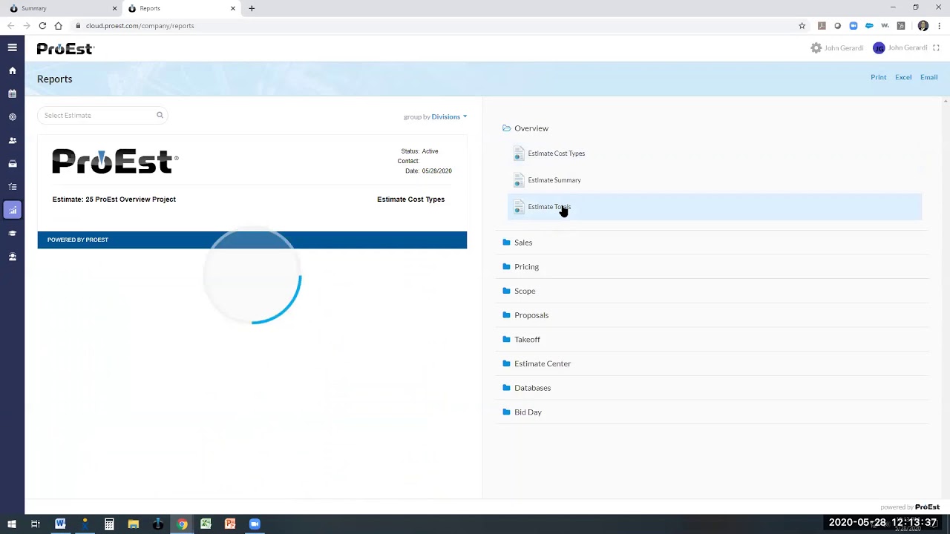Toggle fullscreen with the expand icon
This screenshot has height=534, width=950.
[x=936, y=48]
